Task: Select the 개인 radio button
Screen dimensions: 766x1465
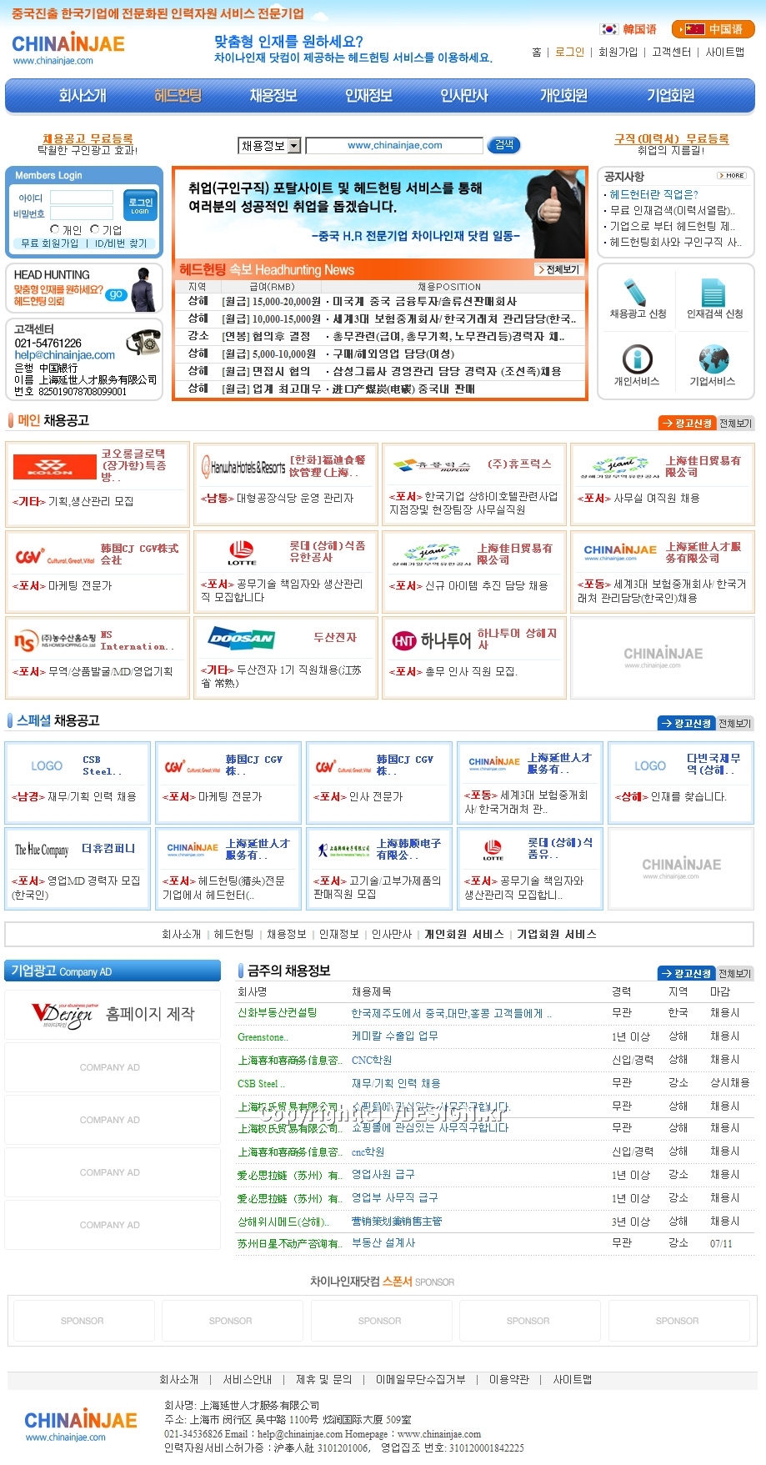Action: pos(55,229)
